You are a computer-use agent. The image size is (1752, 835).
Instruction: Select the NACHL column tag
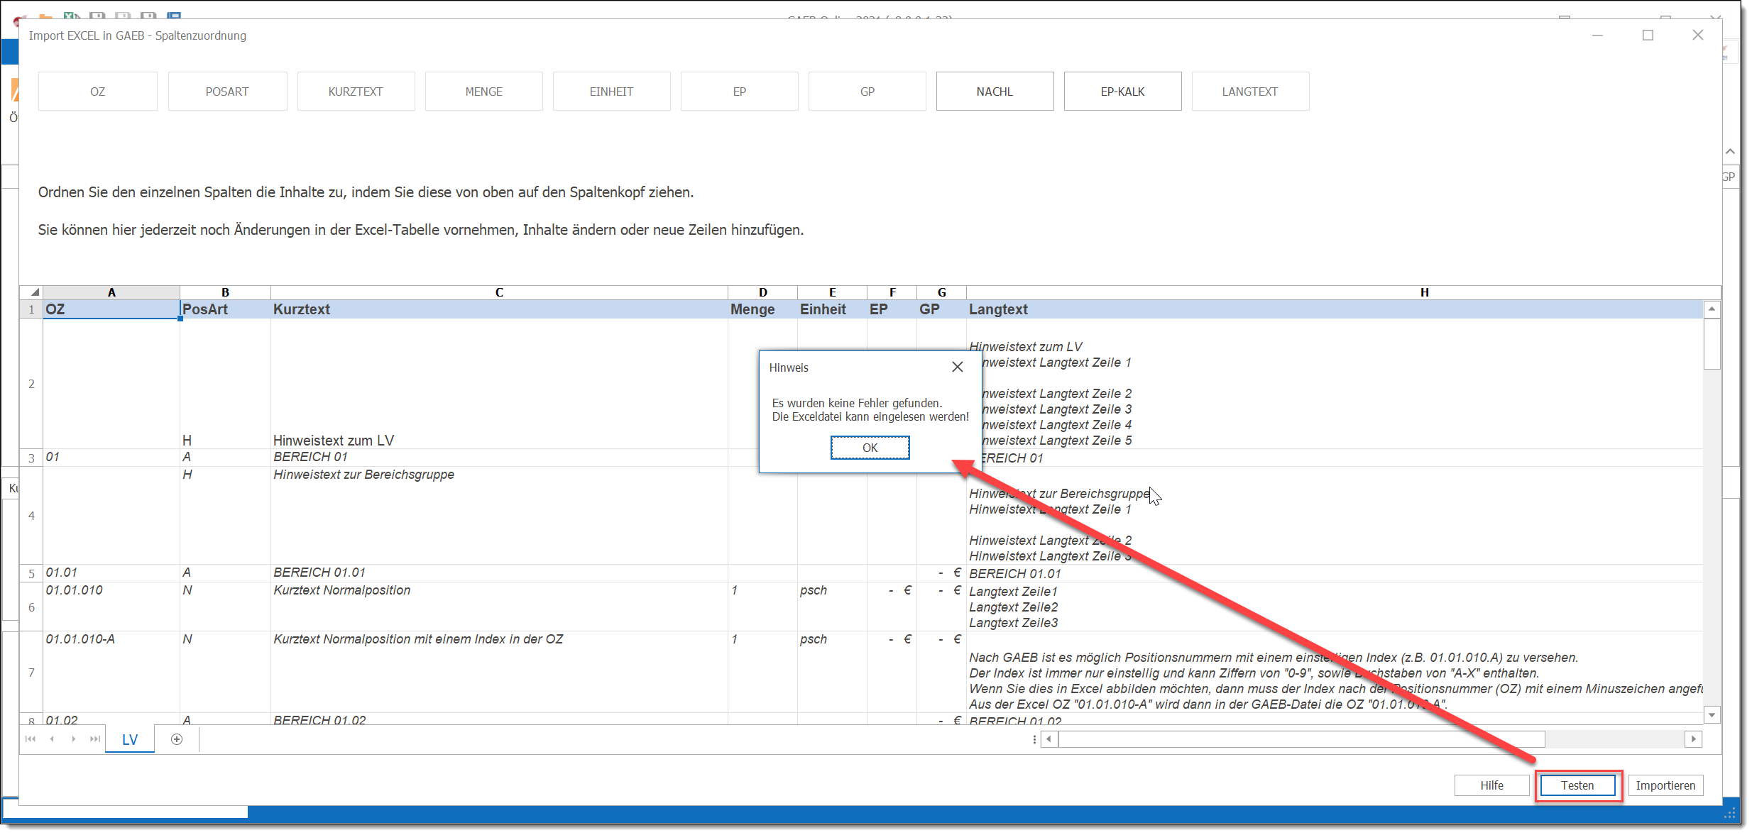tap(995, 92)
